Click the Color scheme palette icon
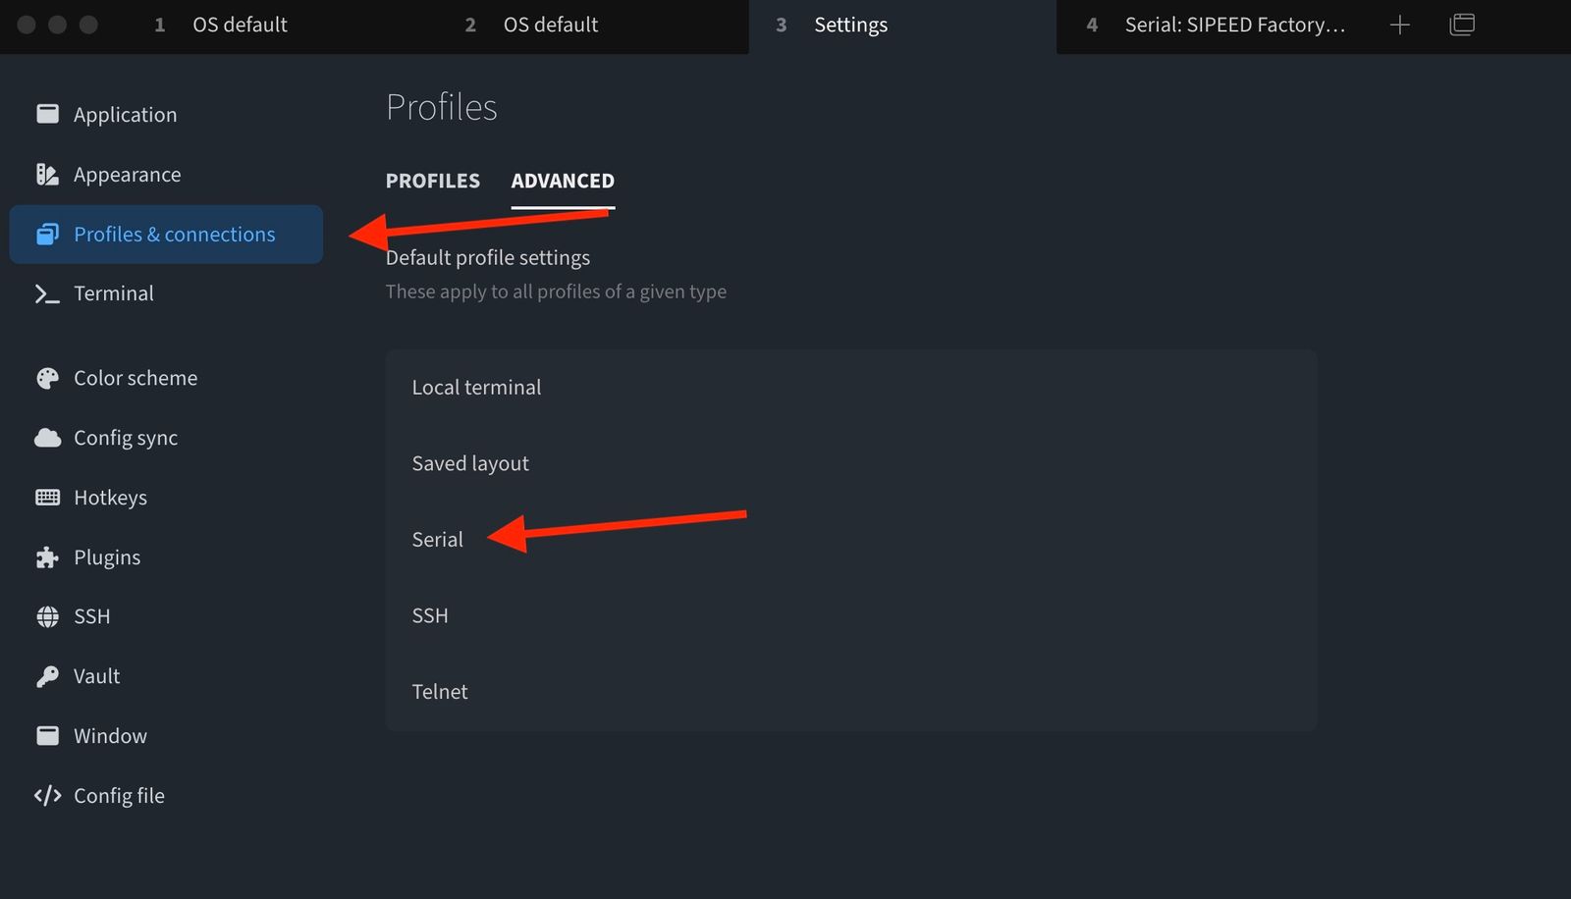The image size is (1571, 899). [x=47, y=379]
